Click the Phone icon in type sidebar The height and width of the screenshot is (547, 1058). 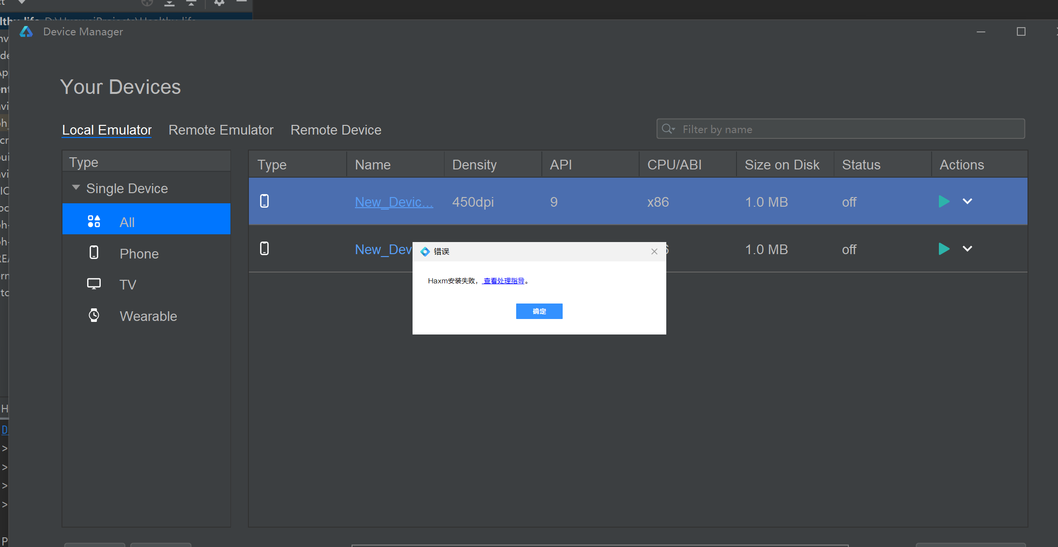click(94, 253)
